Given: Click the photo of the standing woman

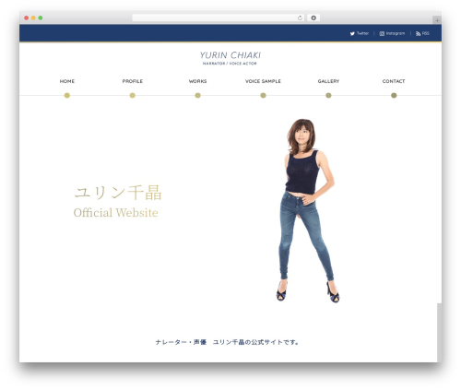Looking at the screenshot, I should (307, 211).
